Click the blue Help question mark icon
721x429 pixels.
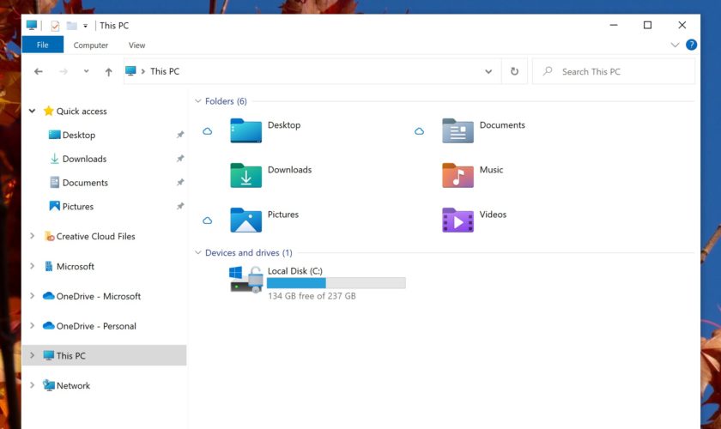(691, 45)
